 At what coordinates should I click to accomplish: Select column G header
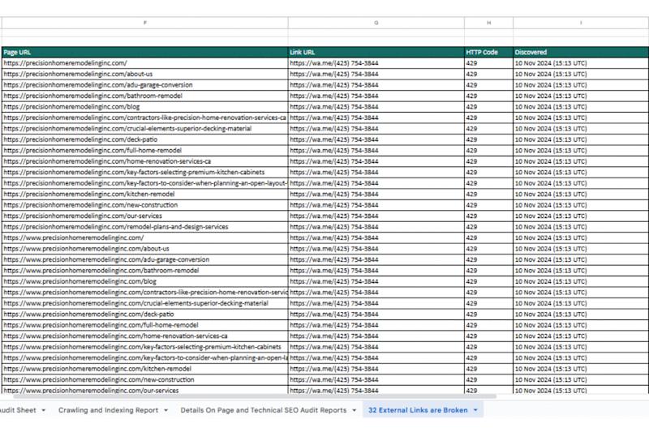pos(376,23)
